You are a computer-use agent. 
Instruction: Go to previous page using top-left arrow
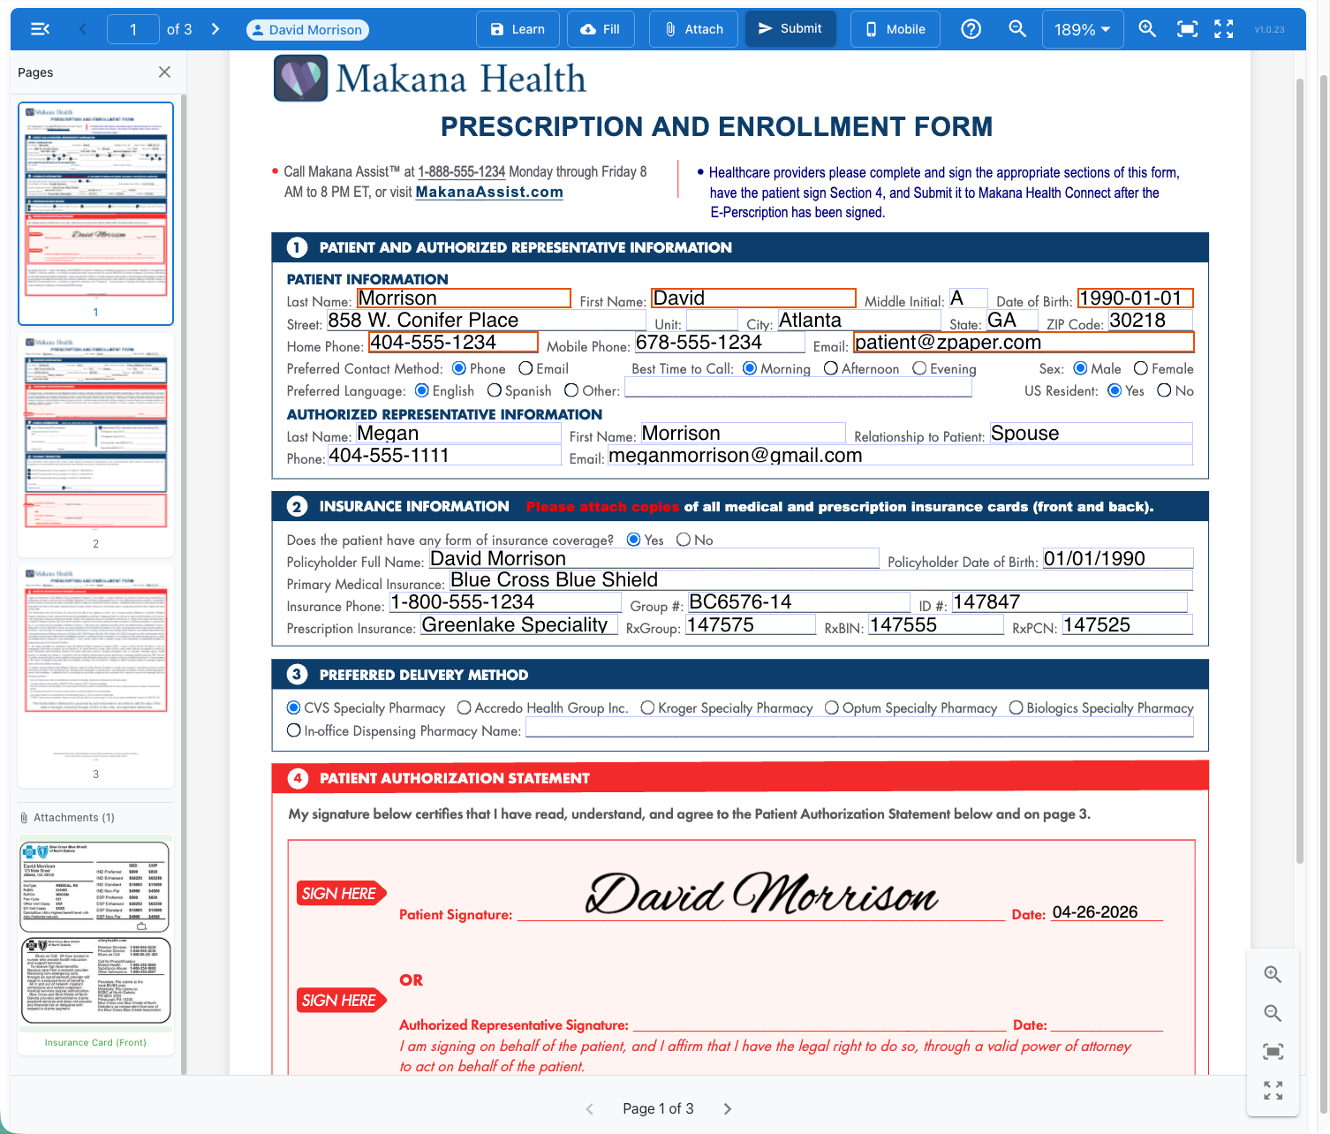coord(84,29)
